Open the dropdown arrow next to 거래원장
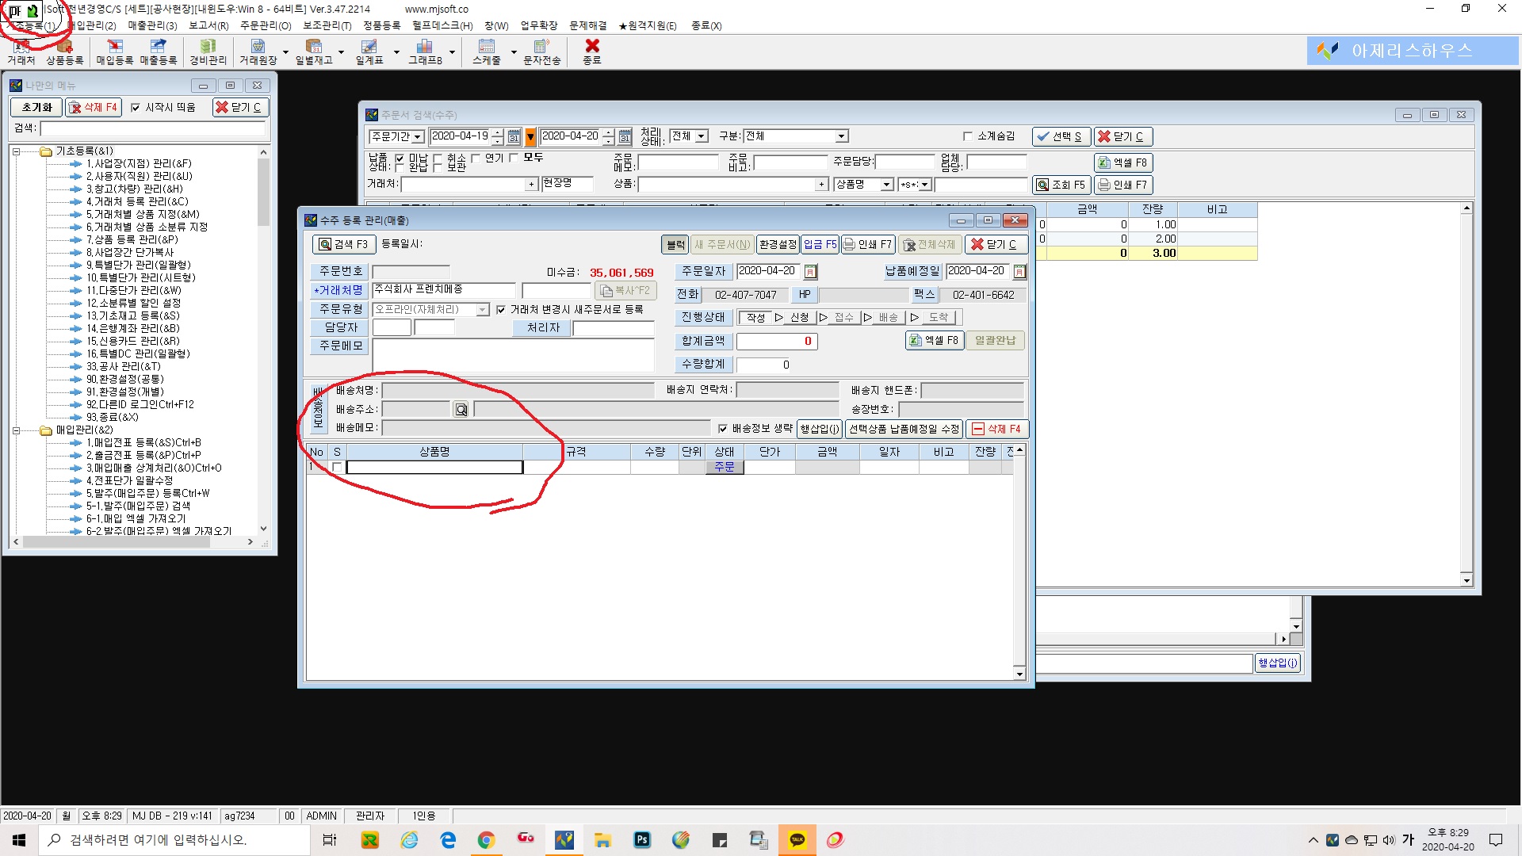Image resolution: width=1522 pixels, height=856 pixels. pos(286,53)
